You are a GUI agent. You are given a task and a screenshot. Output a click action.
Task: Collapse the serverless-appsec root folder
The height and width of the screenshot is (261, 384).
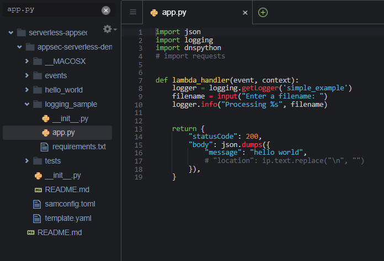pos(11,32)
